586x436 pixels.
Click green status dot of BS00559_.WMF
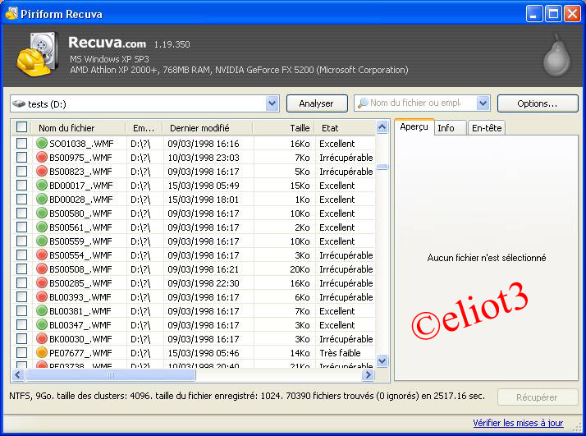tap(42, 241)
